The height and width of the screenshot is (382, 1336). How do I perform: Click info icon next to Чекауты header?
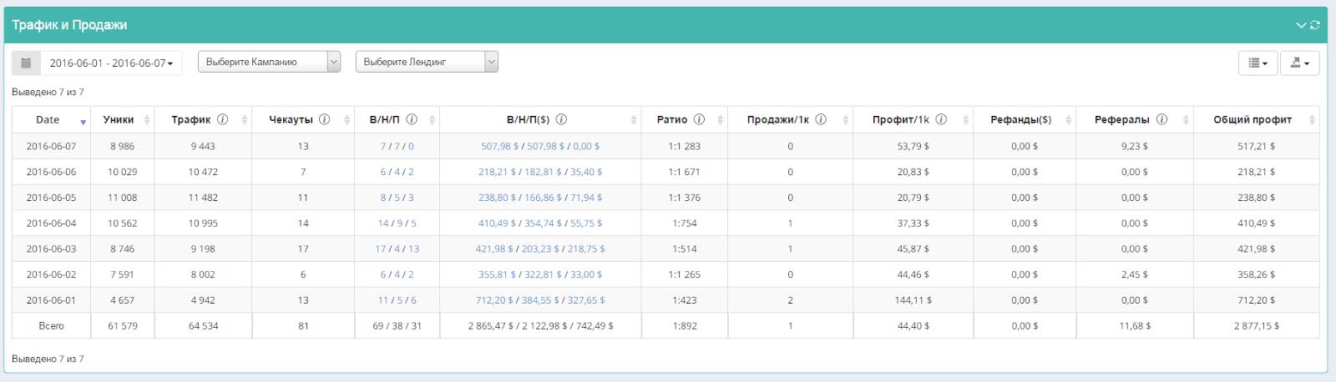[x=324, y=119]
